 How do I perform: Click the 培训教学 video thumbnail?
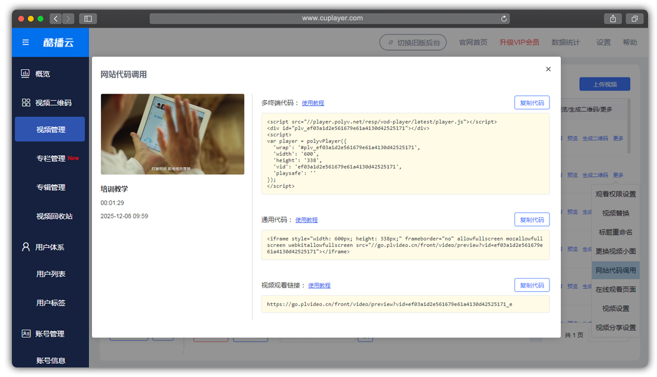[x=172, y=134]
